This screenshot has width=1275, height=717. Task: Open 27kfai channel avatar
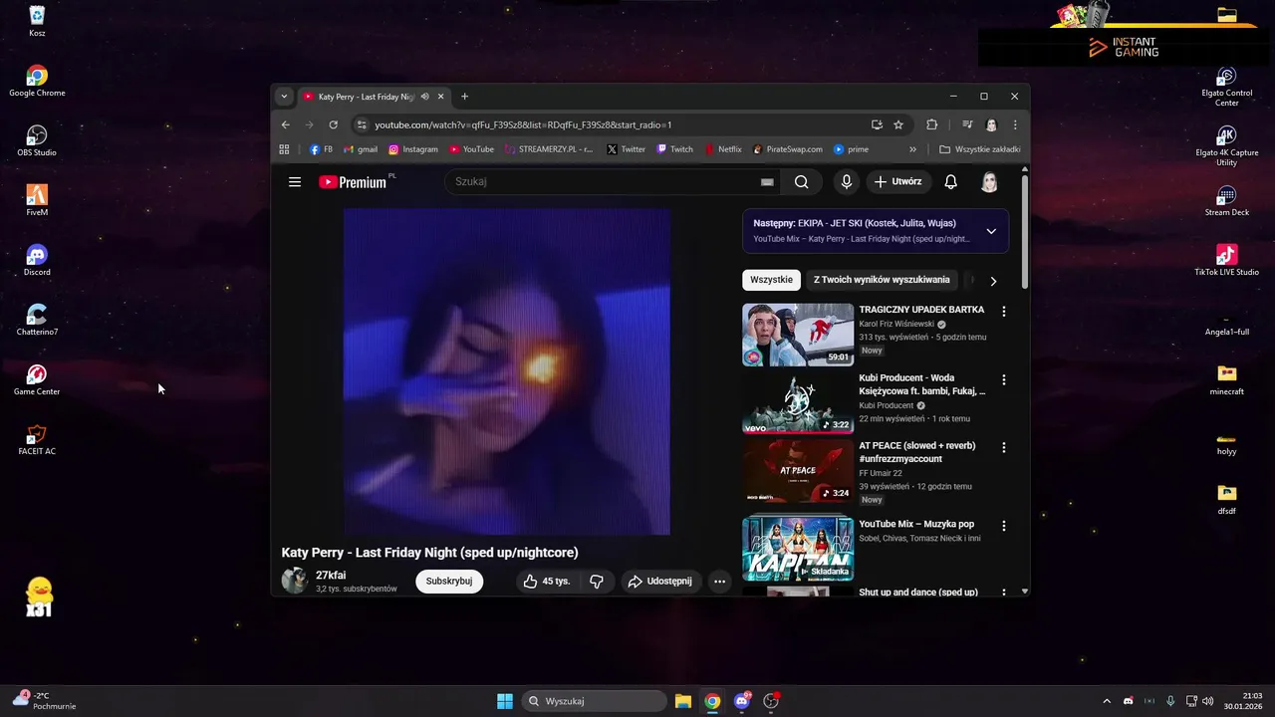coord(294,581)
